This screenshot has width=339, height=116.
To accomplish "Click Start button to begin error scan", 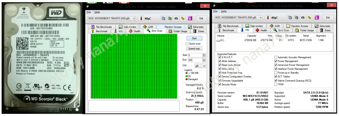I will point(194,38).
